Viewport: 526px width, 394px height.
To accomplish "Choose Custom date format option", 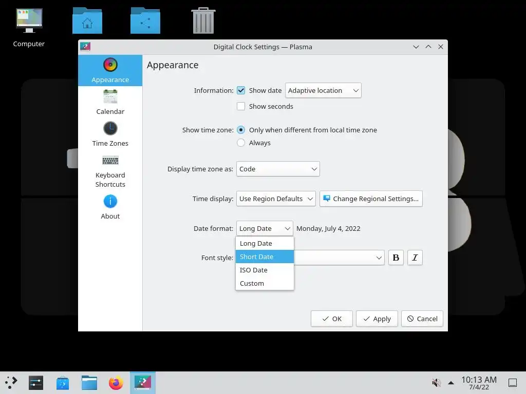I will (x=265, y=283).
